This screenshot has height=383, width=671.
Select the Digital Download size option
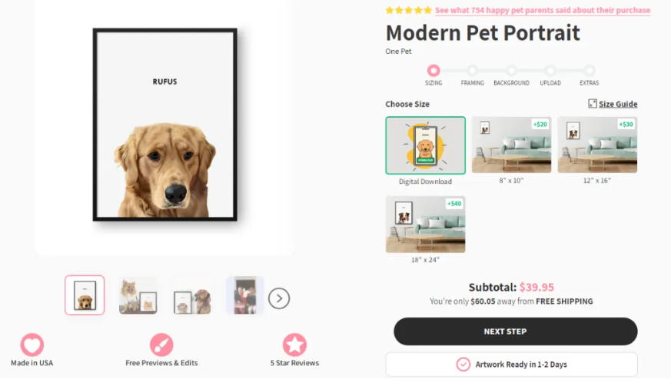pos(425,145)
